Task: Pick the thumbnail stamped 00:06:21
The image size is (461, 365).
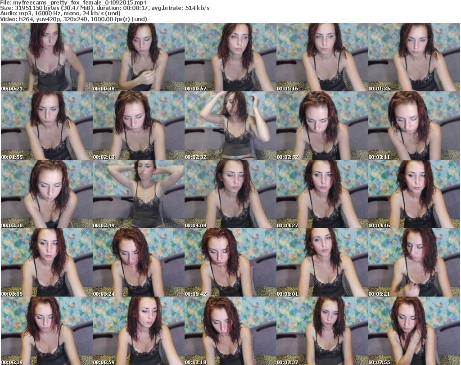Action: 414,262
